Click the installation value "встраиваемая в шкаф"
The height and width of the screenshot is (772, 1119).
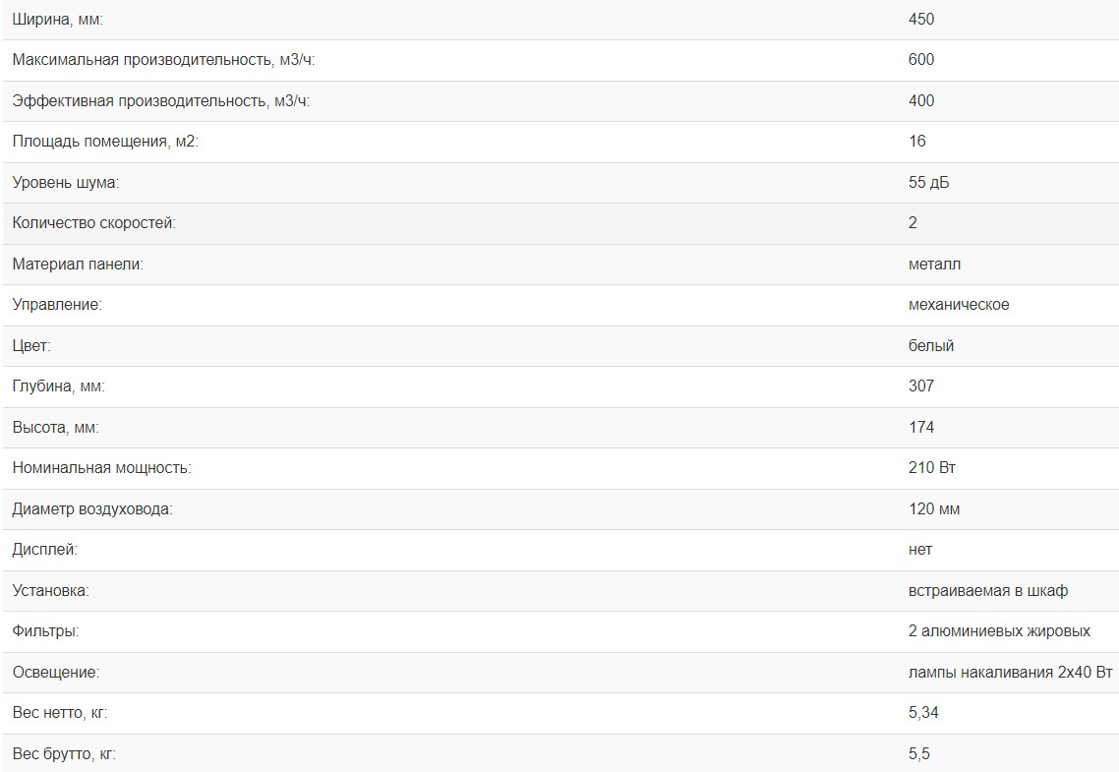pos(988,591)
